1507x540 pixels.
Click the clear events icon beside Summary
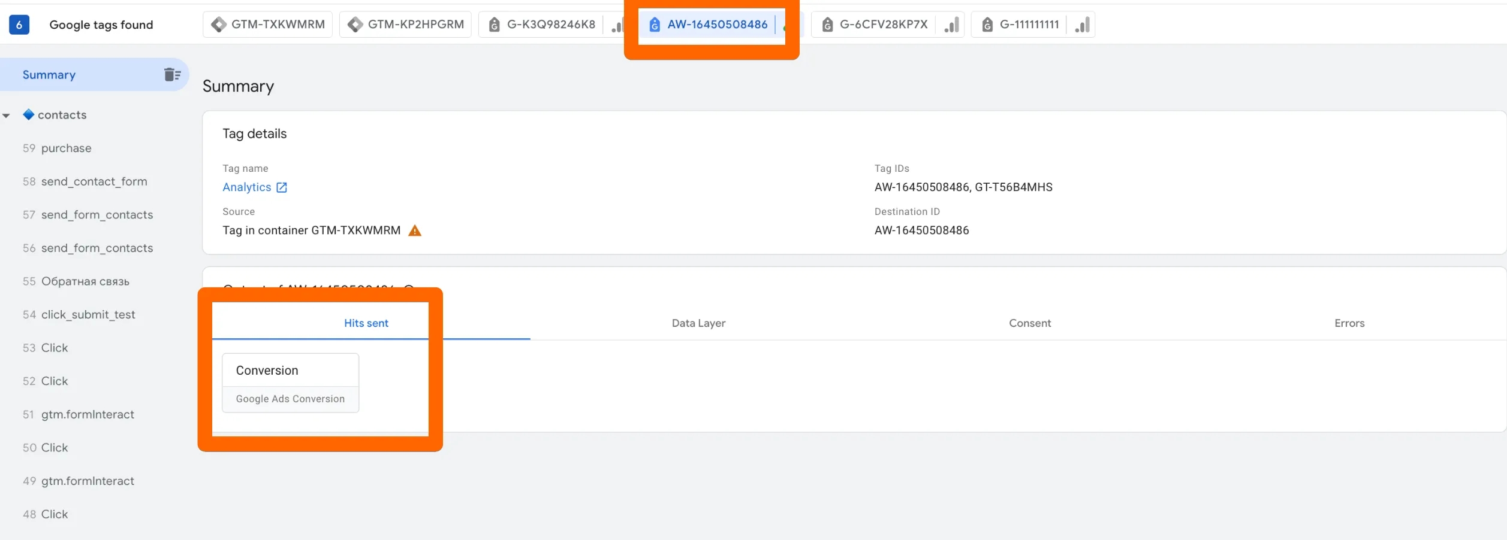coord(173,74)
